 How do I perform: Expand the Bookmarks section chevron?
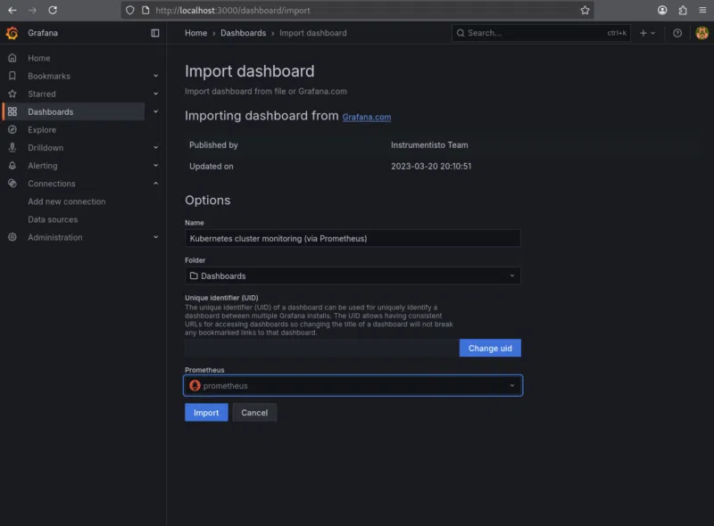[x=156, y=77]
